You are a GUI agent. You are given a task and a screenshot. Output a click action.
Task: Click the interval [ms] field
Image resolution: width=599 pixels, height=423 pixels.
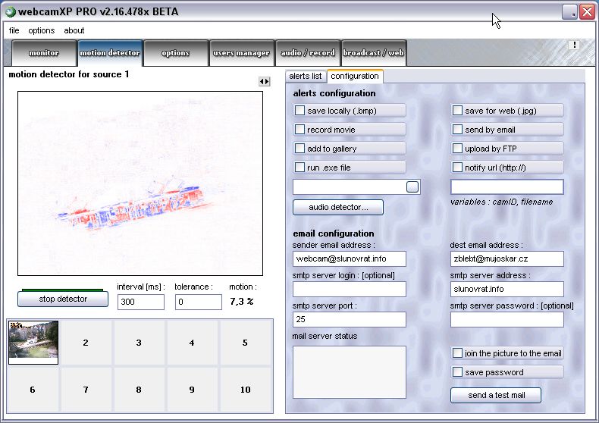point(140,302)
